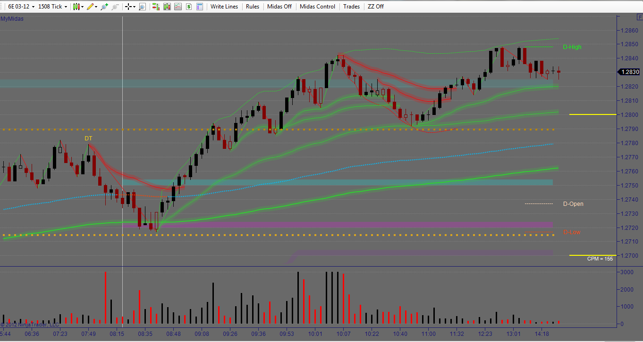Click the 1.2800 price axis label
The width and height of the screenshot is (643, 342).
[630, 115]
